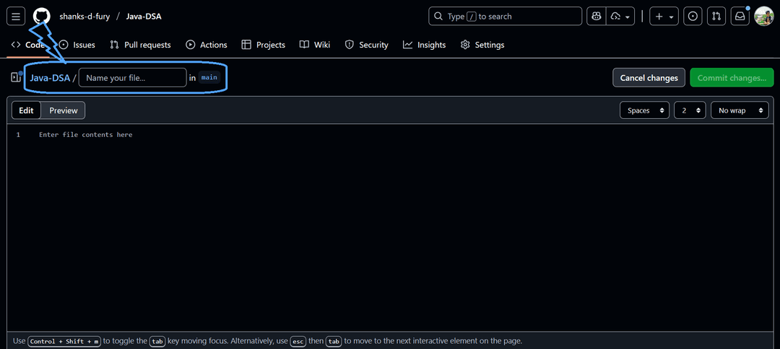Open Copilot chat icon
This screenshot has height=349, width=780.
[x=597, y=17]
